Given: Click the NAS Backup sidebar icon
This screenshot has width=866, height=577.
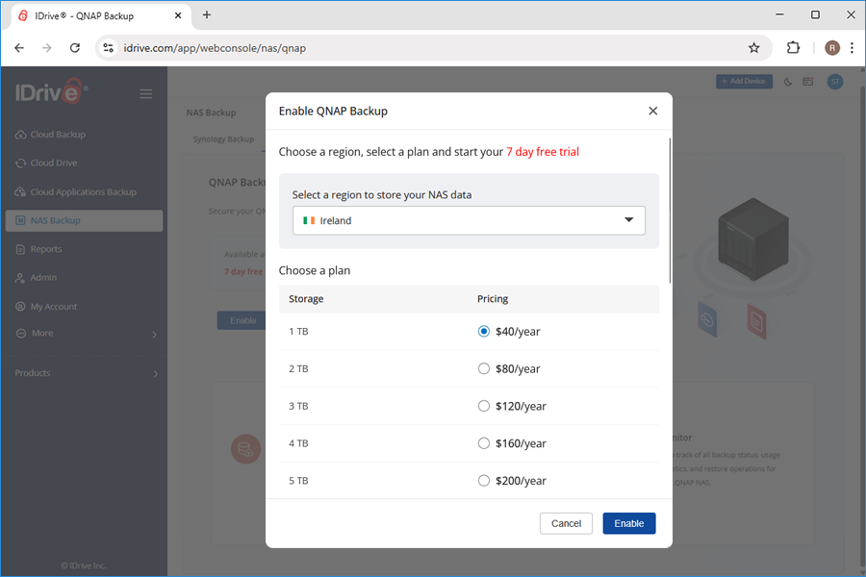Looking at the screenshot, I should pos(20,220).
